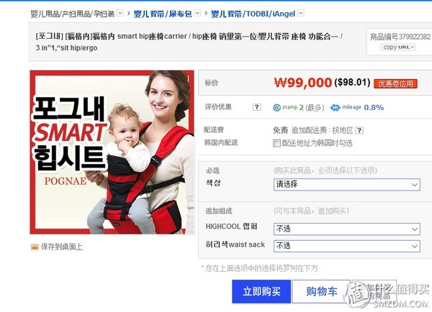The image size is (432, 312).
Task: Open the HIGHCOOL option dropdown
Action: [347, 229]
